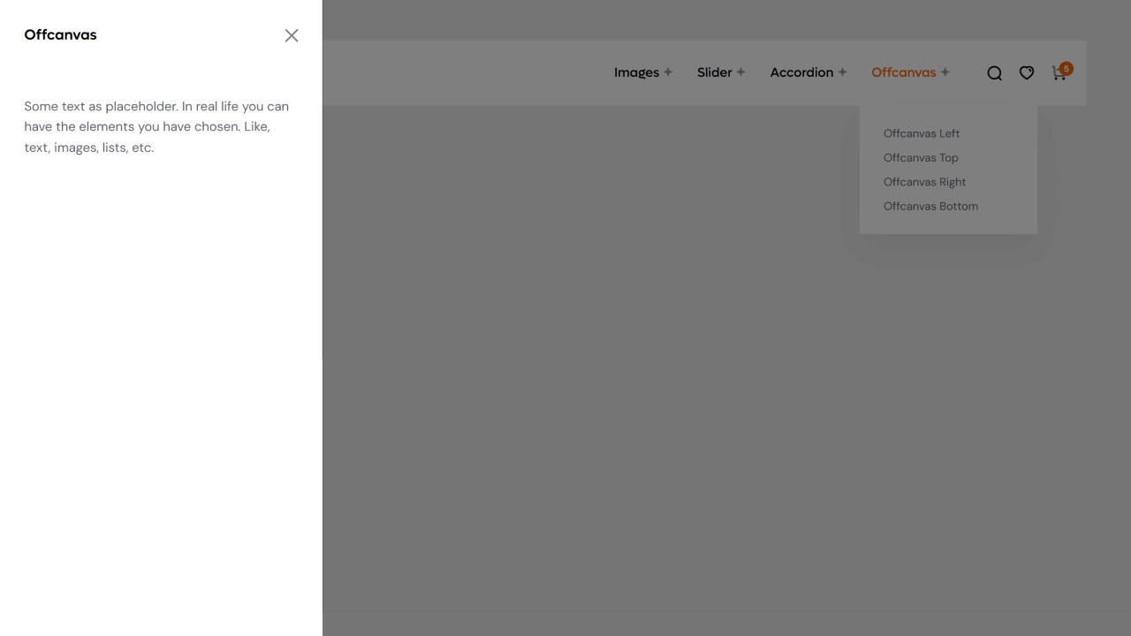Expand the Images dropdown menu
1131x636 pixels.
tap(636, 72)
